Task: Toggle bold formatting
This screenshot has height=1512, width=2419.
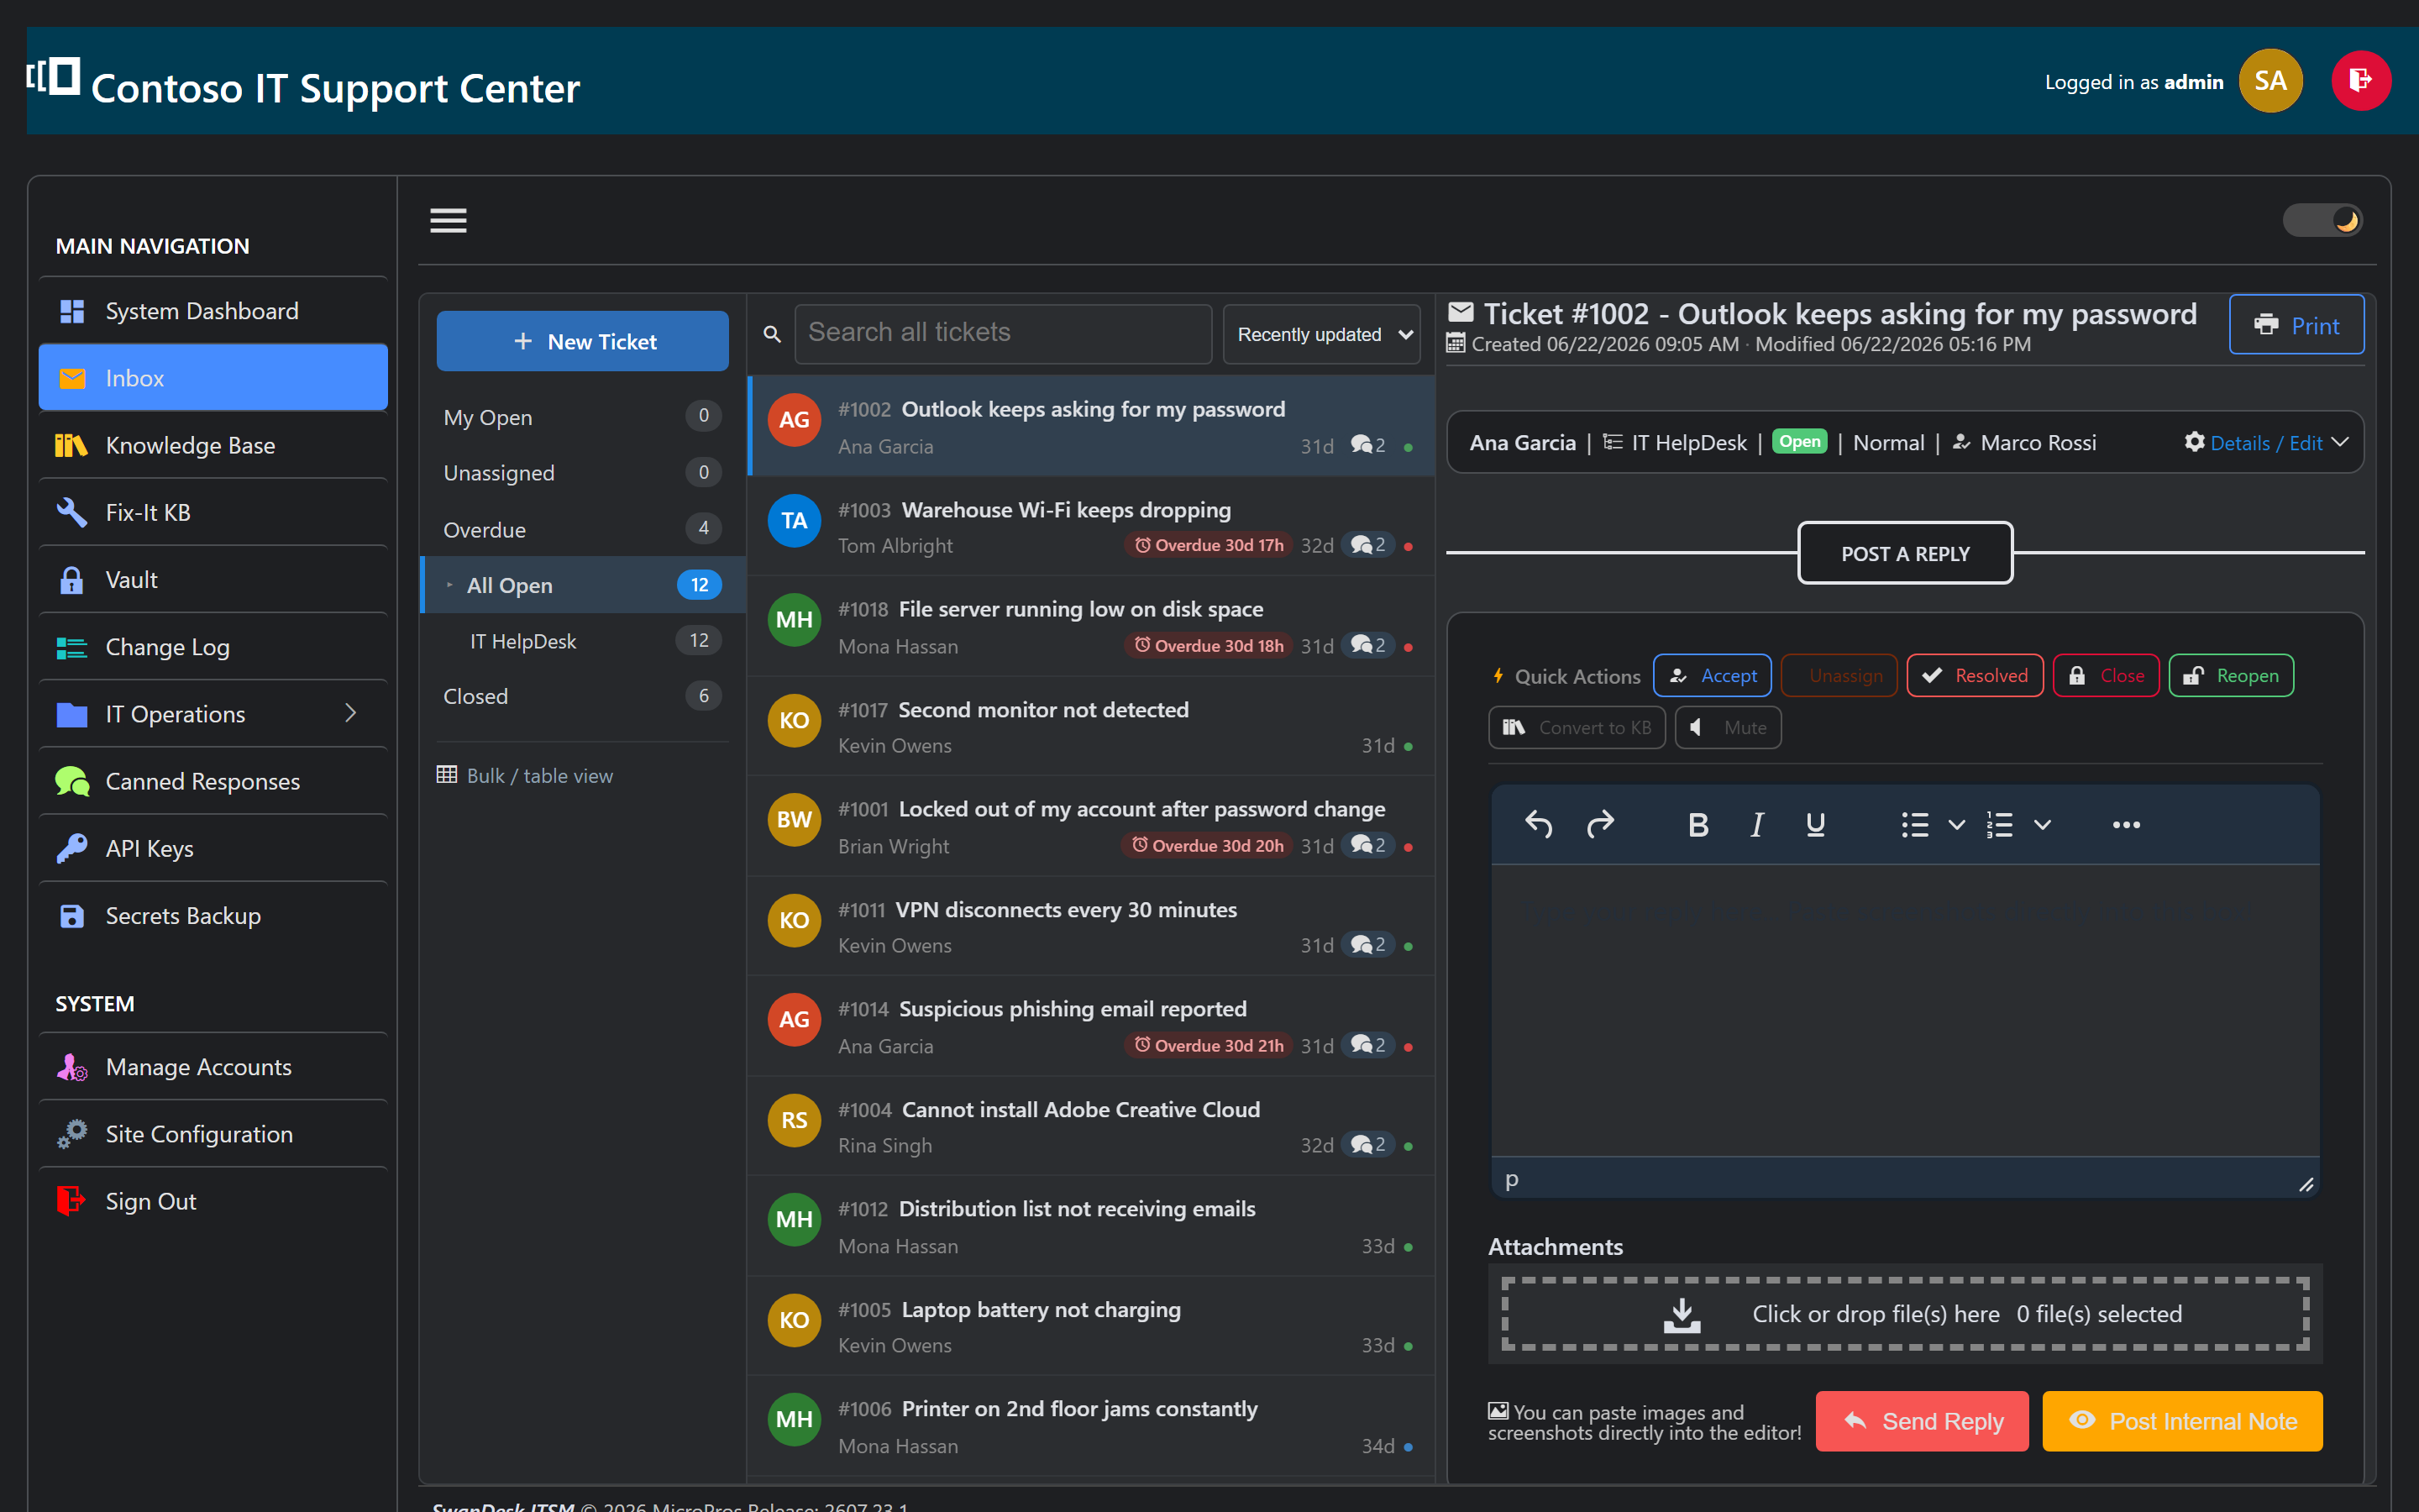Action: pos(1697,825)
